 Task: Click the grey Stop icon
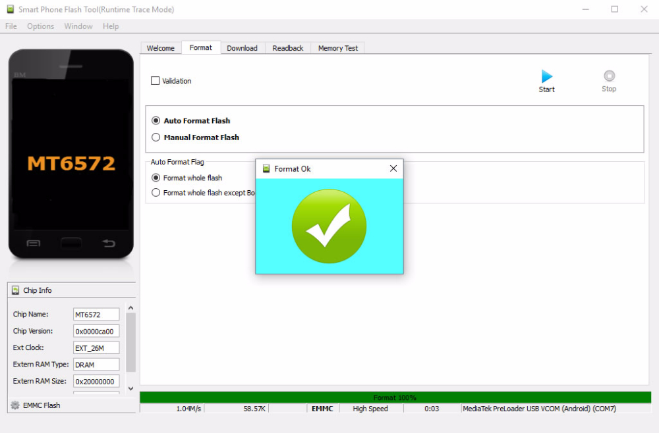[609, 76]
